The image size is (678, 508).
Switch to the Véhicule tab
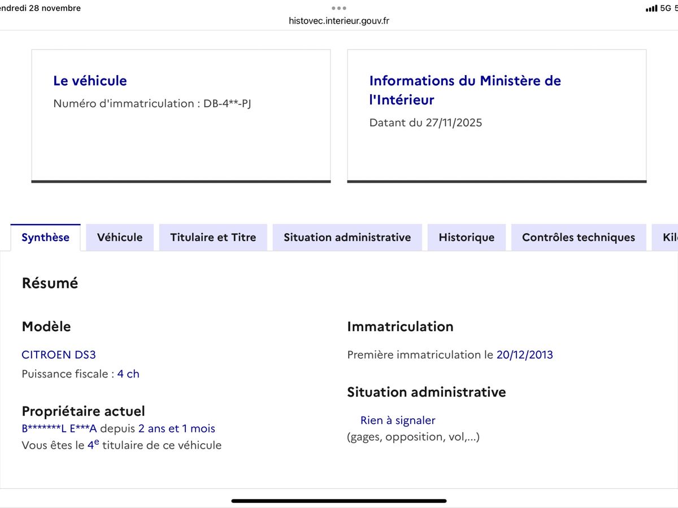(119, 237)
